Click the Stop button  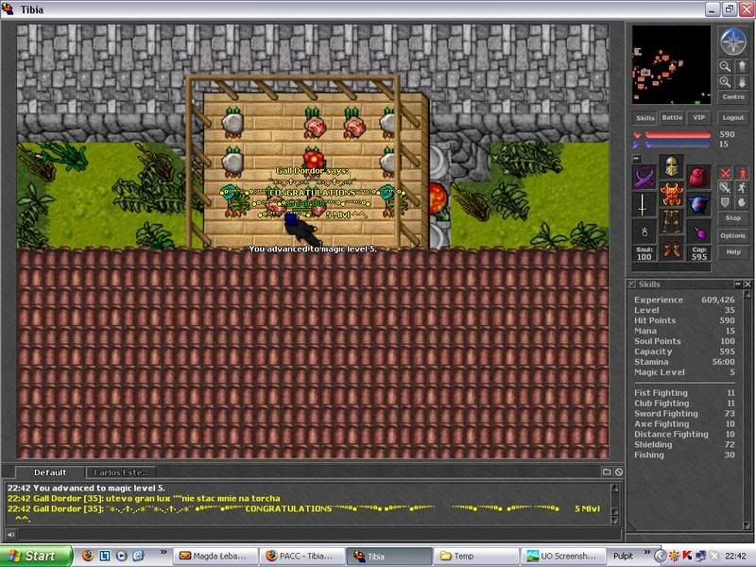coord(733,218)
